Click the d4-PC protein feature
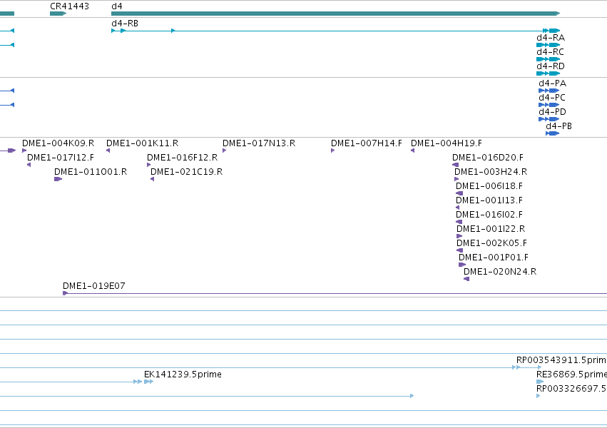Image resolution: width=607 pixels, height=428 pixels. [549, 105]
